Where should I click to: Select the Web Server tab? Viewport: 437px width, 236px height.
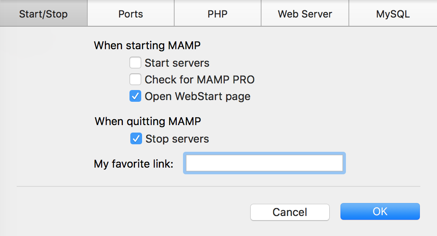(x=305, y=14)
